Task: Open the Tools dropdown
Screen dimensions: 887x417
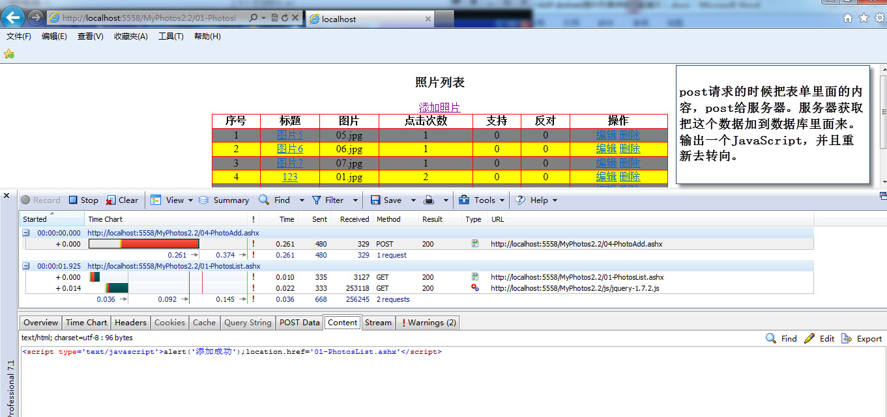Action: (482, 200)
